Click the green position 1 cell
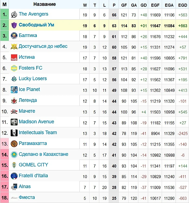This screenshot has height=203, width=189. pyautogui.click(x=4, y=14)
